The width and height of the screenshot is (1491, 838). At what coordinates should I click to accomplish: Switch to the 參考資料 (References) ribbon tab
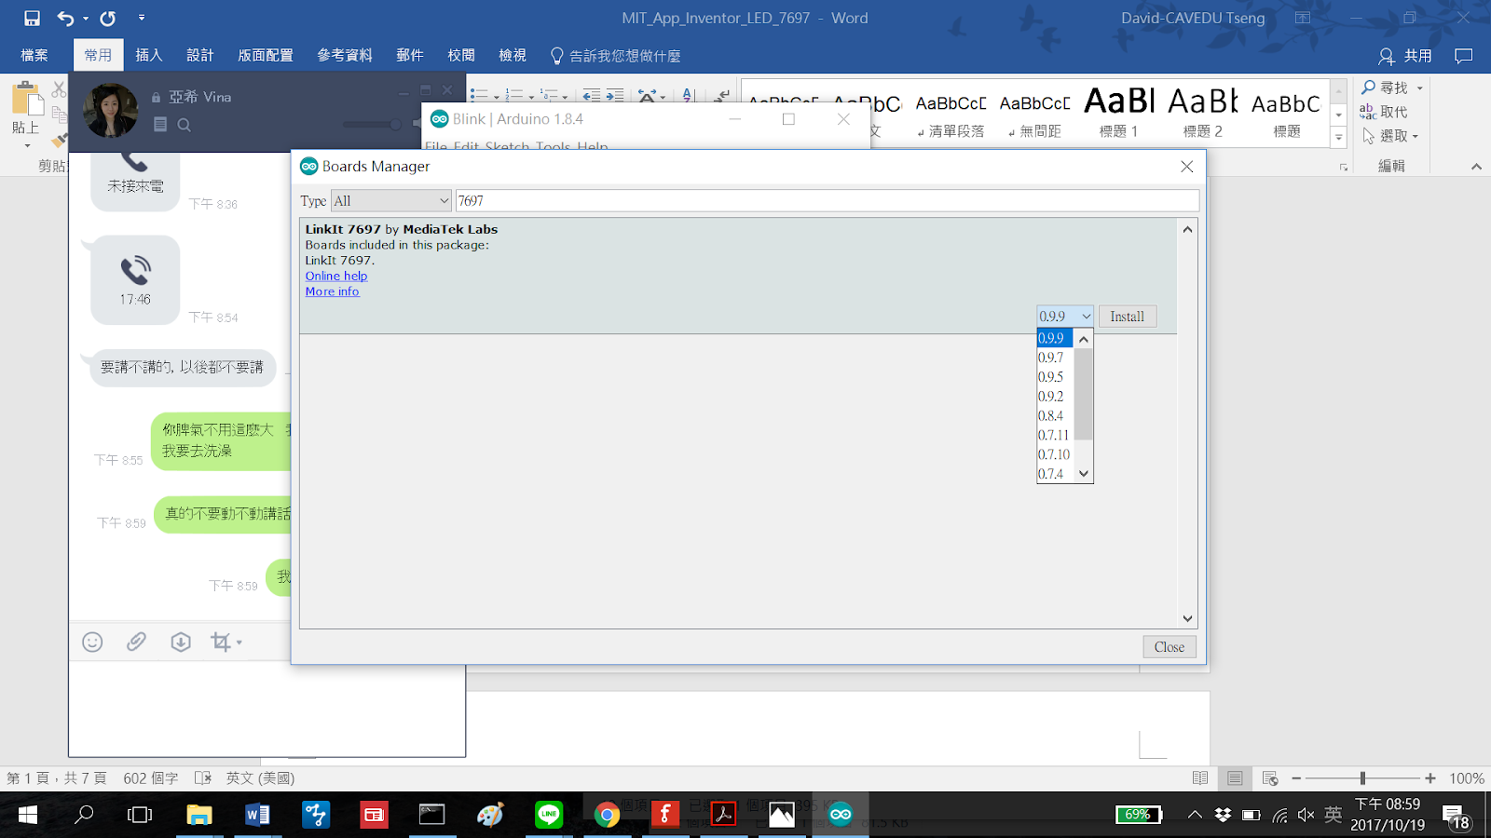click(x=345, y=56)
